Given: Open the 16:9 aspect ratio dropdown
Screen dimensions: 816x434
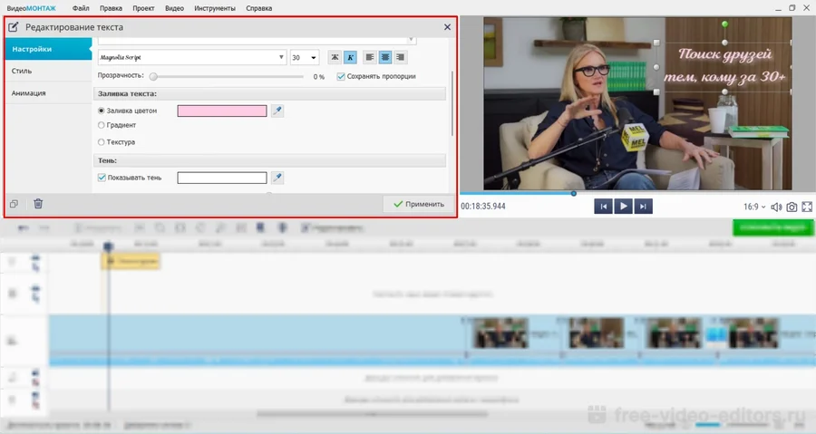Looking at the screenshot, I should 754,207.
